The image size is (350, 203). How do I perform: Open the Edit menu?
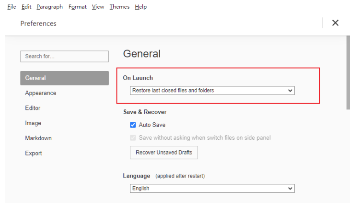[x=26, y=7]
